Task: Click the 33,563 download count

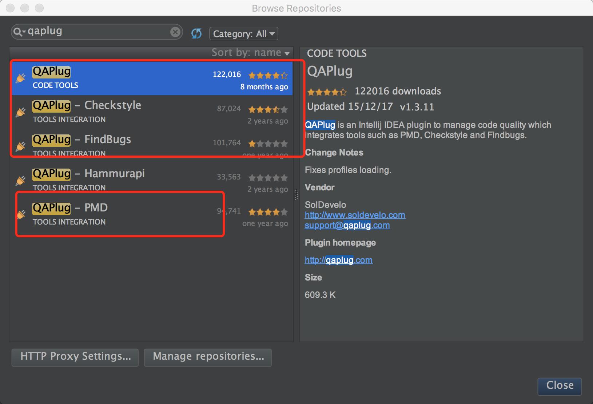Action: click(229, 177)
